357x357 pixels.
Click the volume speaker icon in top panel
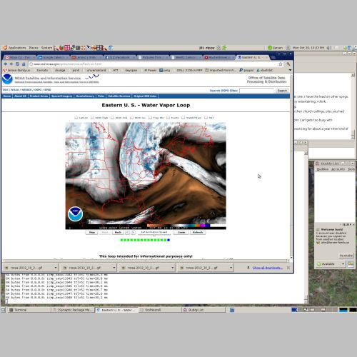329,48
